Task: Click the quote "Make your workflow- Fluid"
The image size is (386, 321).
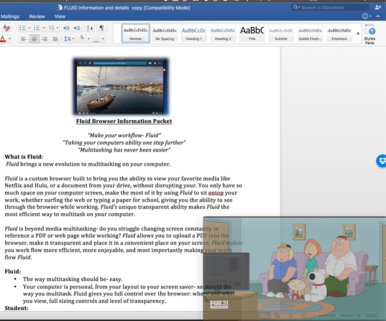Action: (x=124, y=135)
